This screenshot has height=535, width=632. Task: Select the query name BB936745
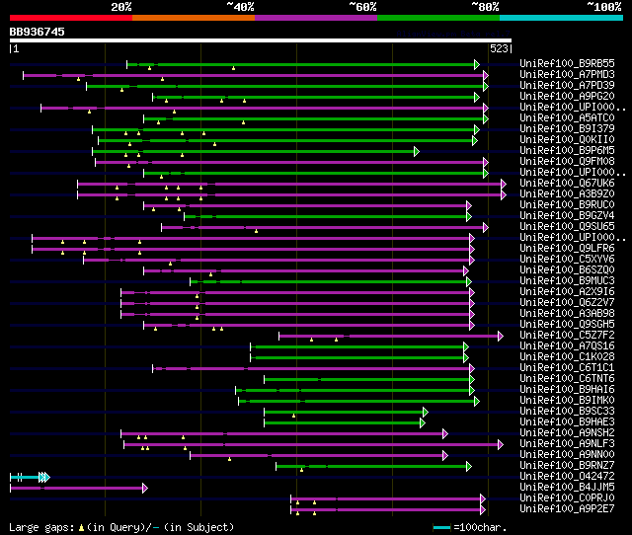tap(38, 32)
